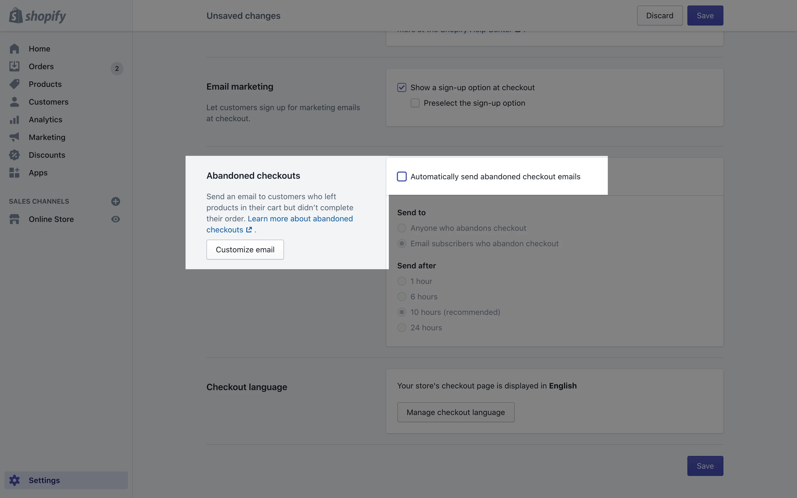Click the Discounts badge icon
This screenshot has width=797, height=498.
point(14,155)
